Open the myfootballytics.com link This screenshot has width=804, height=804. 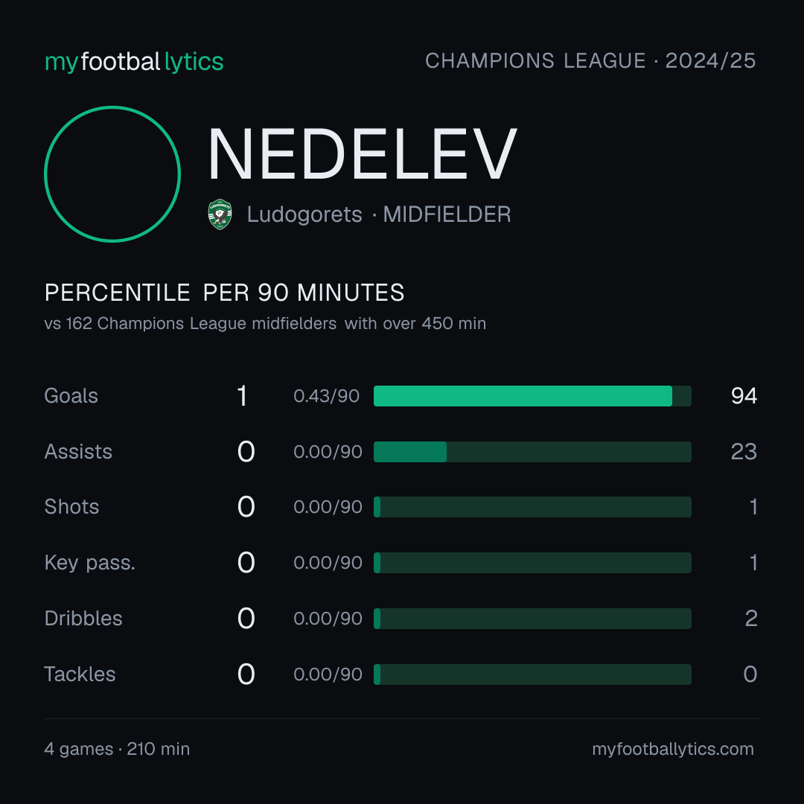(x=673, y=749)
